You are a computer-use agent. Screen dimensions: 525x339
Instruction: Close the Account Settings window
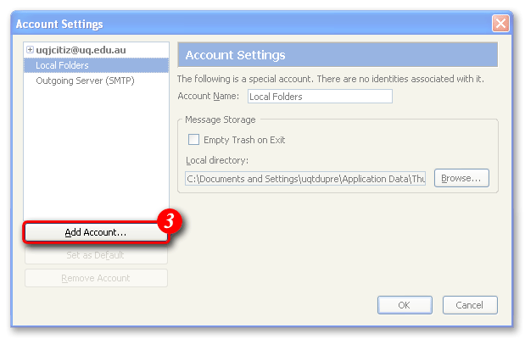(500, 24)
